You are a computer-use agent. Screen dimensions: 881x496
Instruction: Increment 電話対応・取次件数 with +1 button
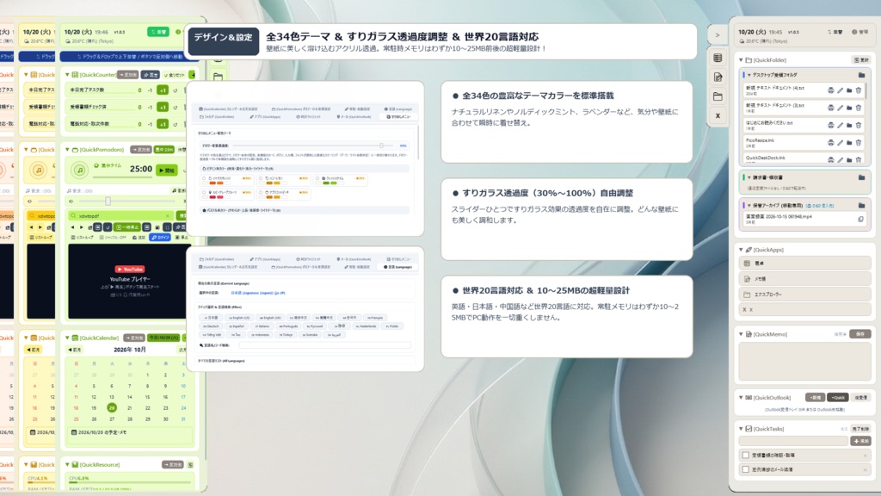(x=163, y=124)
